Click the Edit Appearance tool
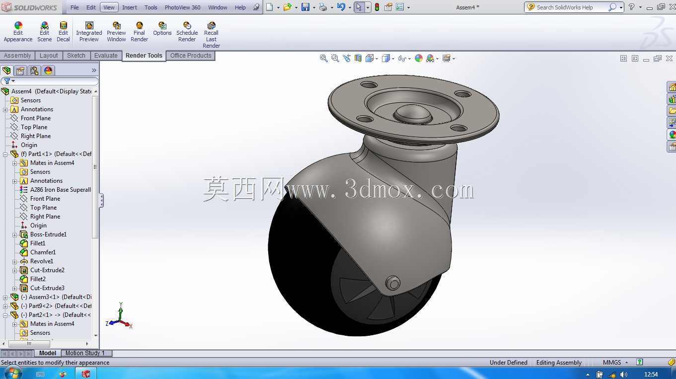 18,32
